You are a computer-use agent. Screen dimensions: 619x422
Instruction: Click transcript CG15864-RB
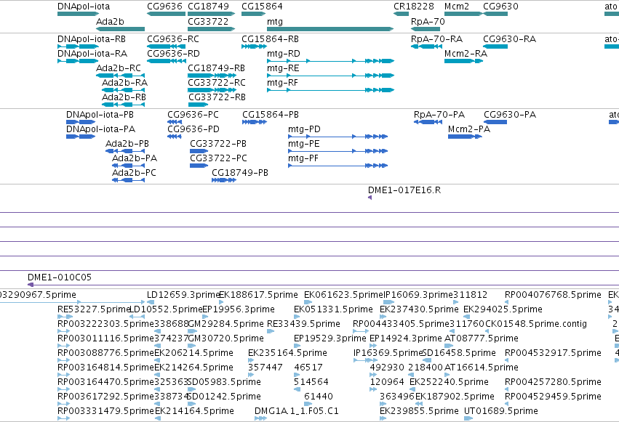click(x=255, y=46)
